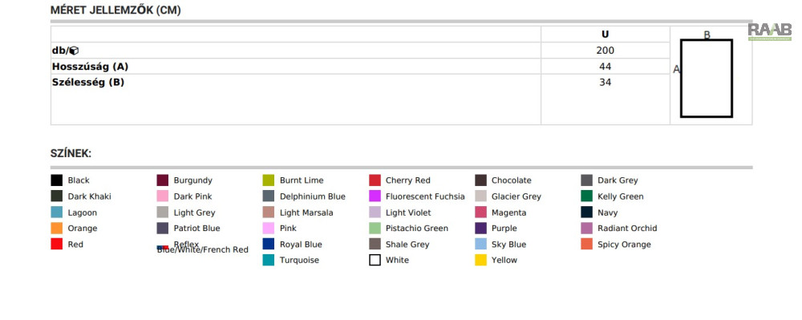The image size is (802, 320).
Task: Click the Pistachio Green label text
Action: point(417,229)
